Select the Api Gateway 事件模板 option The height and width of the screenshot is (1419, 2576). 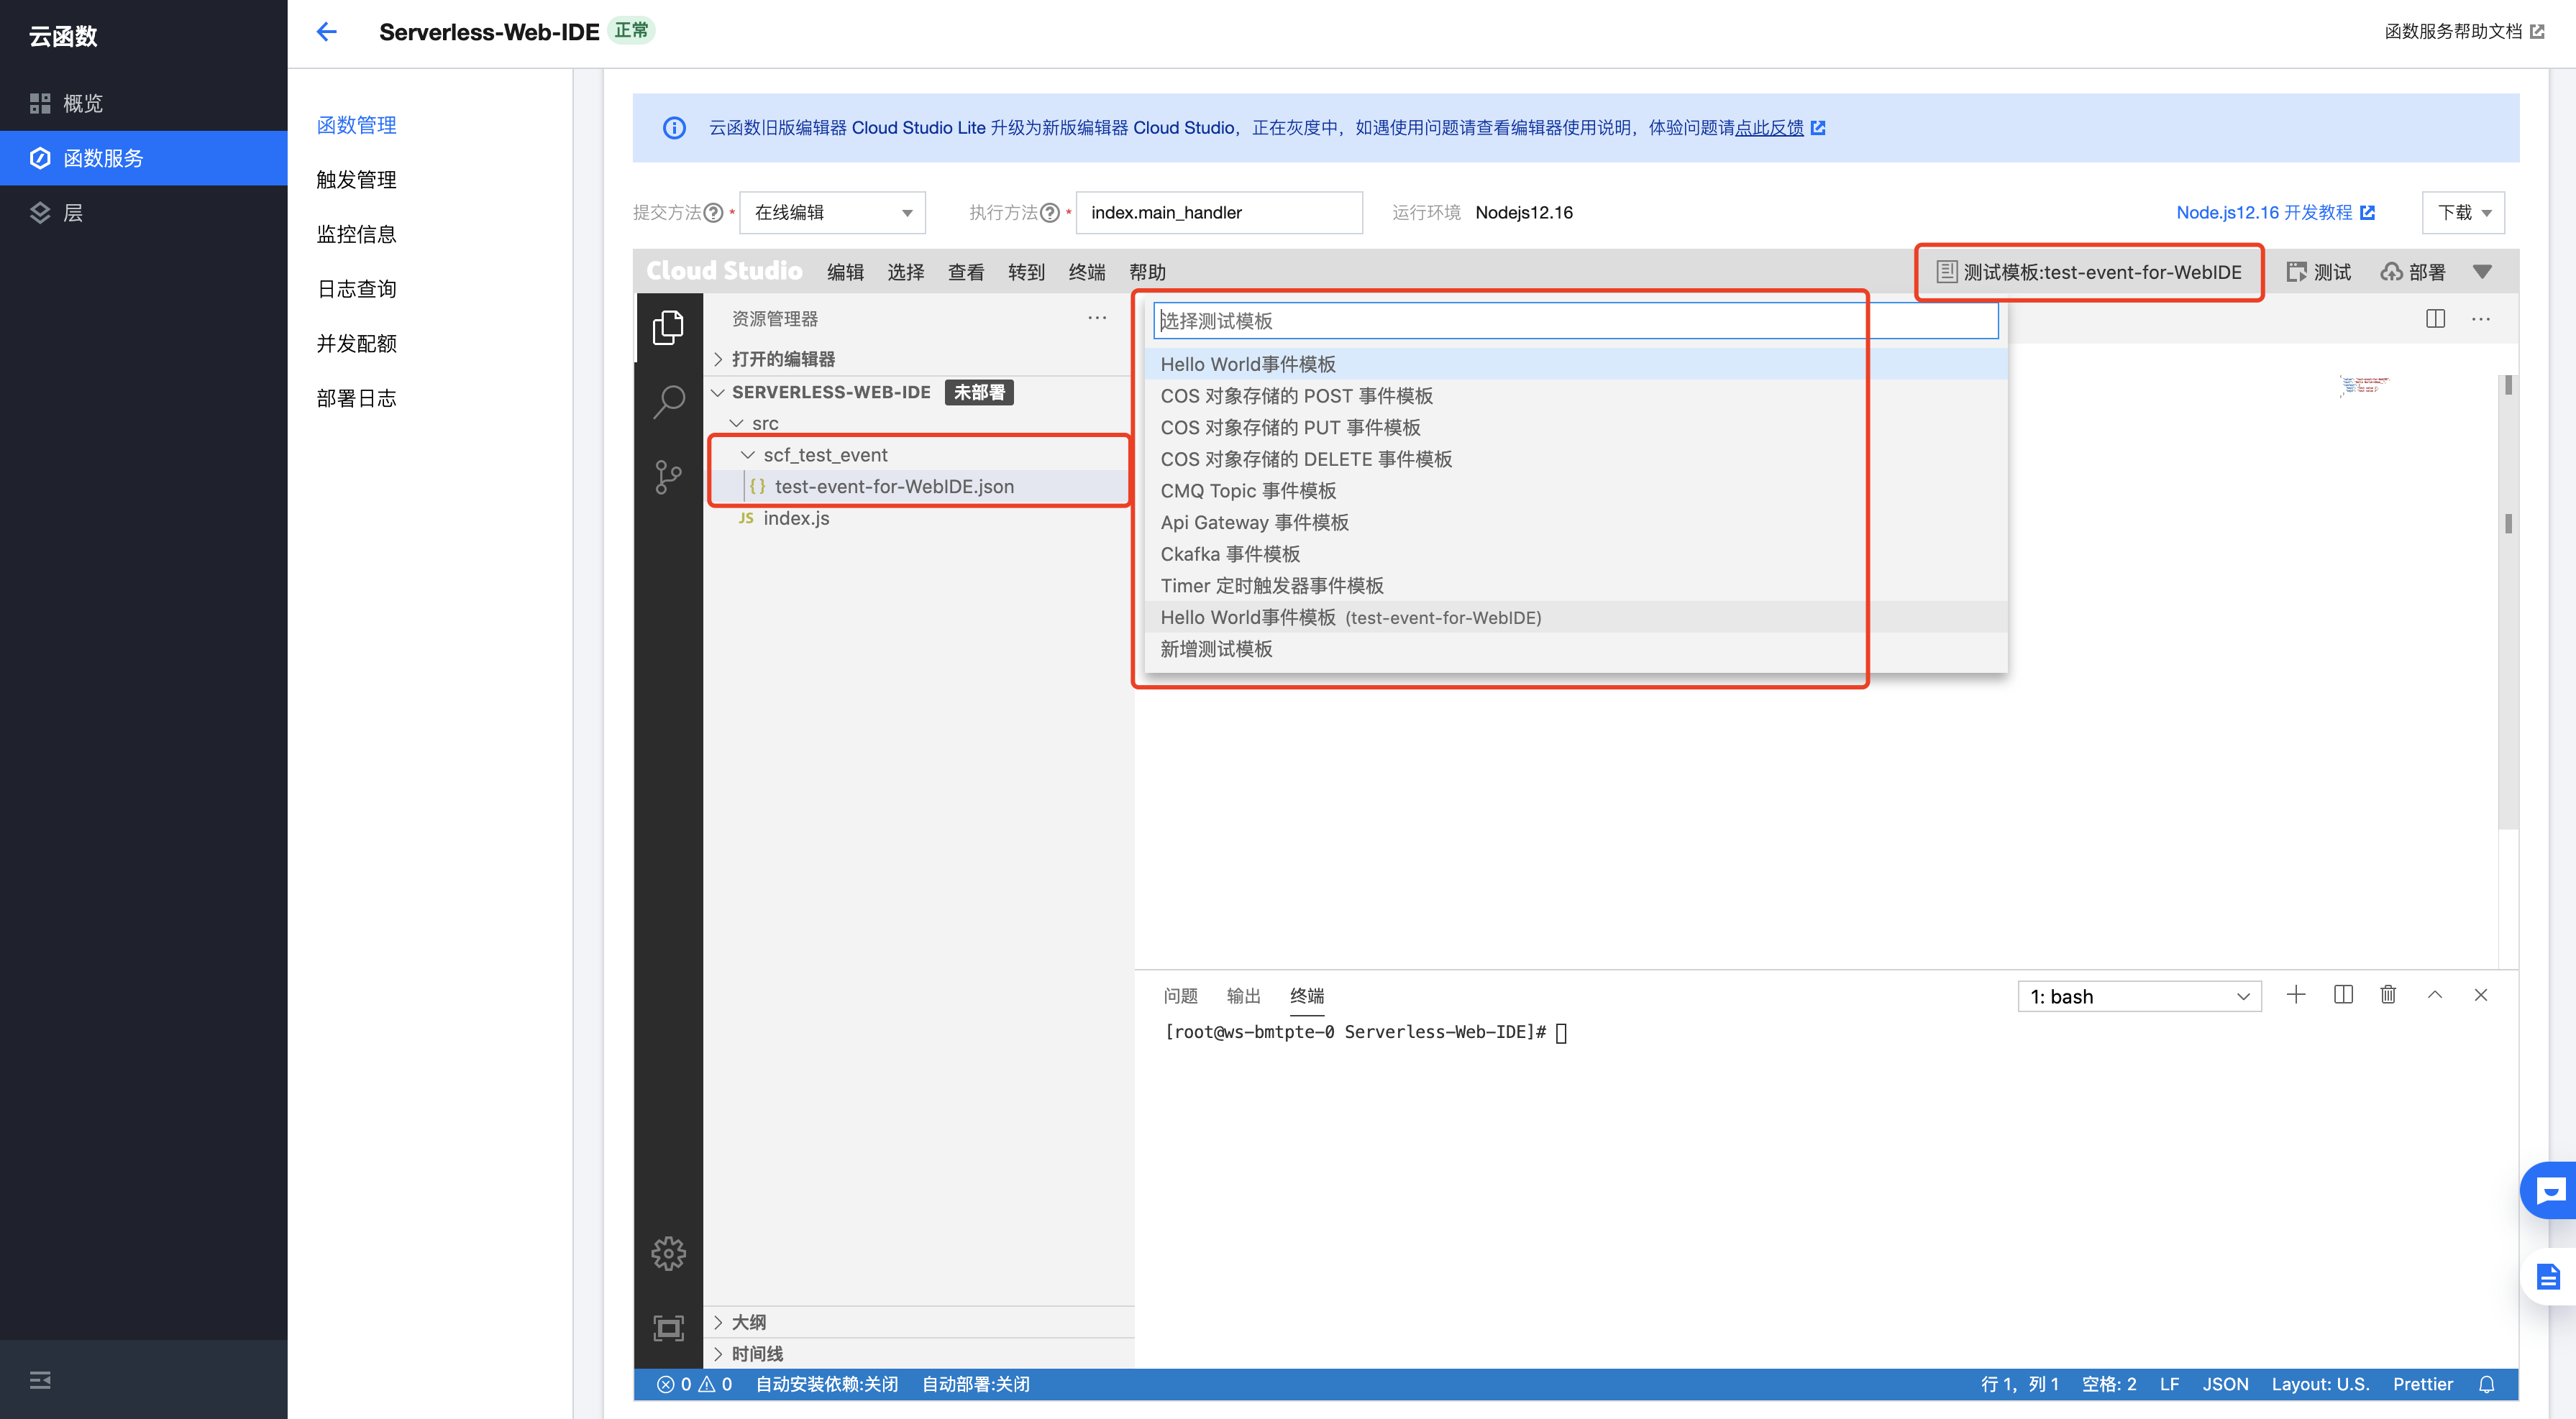click(x=1254, y=522)
